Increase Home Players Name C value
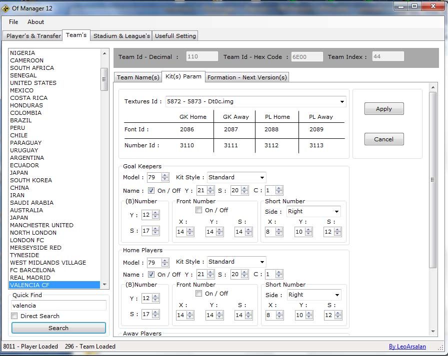This screenshot has height=356, width=448. coord(279,272)
